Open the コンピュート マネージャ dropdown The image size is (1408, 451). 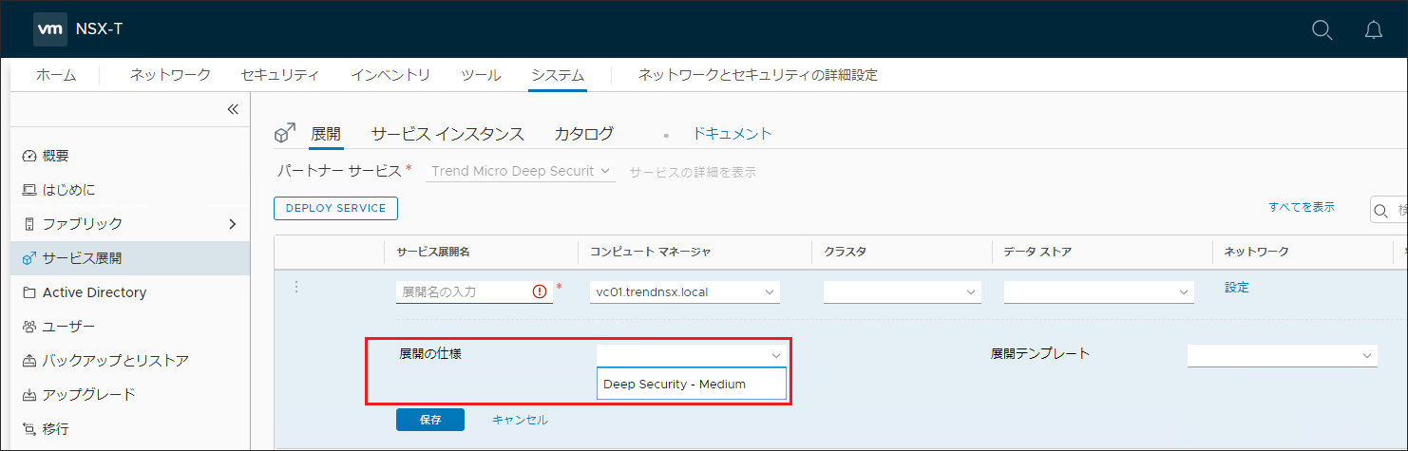[x=684, y=292]
